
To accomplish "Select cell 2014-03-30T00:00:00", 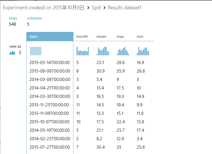I will click(x=50, y=96).
